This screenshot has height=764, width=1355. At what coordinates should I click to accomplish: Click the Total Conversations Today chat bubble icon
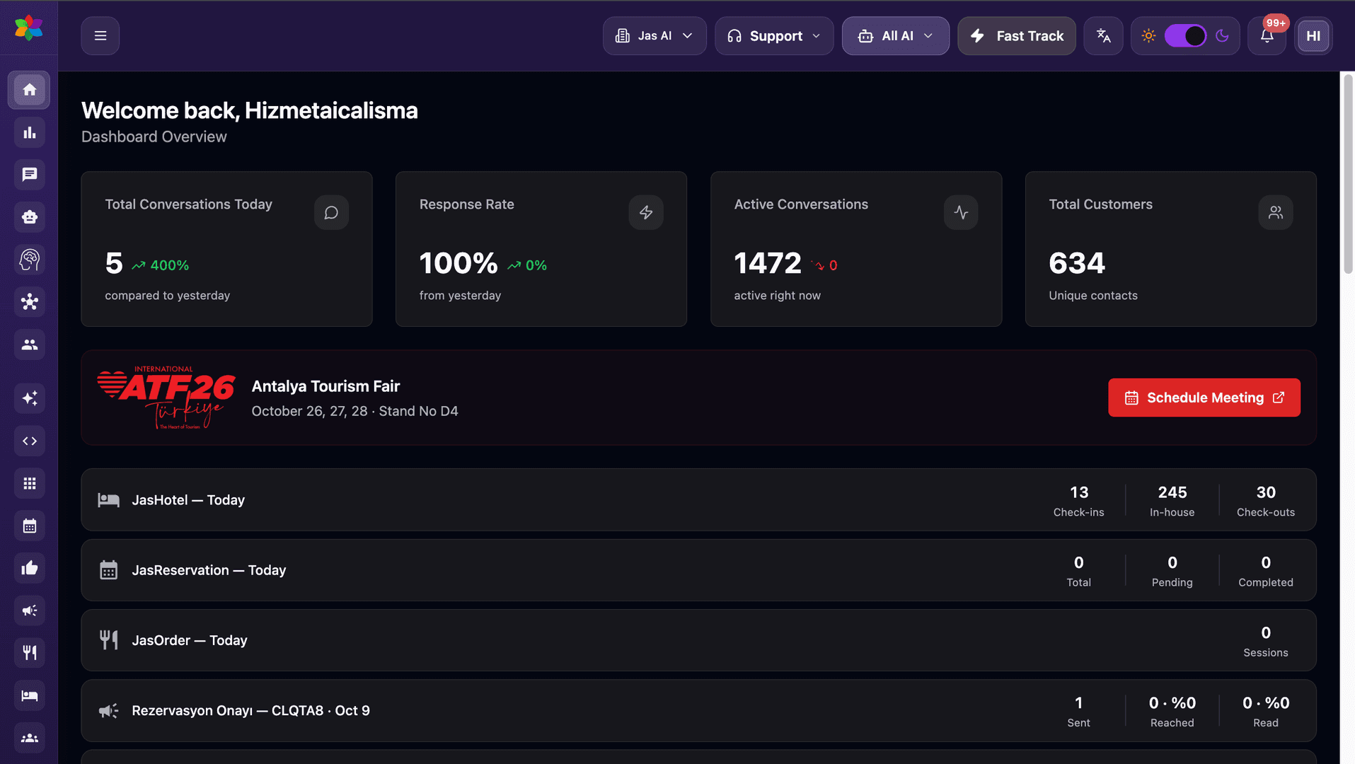(331, 212)
